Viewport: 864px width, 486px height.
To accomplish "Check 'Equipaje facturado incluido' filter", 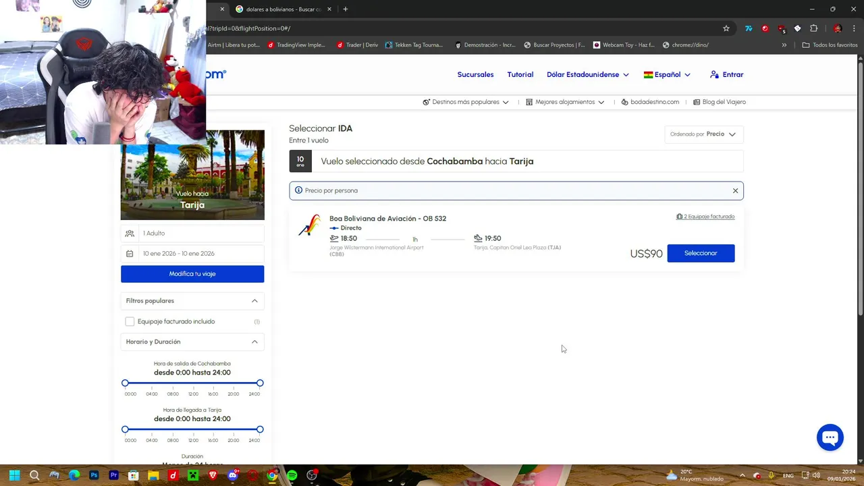I will 130,322.
